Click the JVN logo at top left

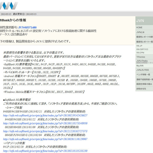(x=9, y=6)
